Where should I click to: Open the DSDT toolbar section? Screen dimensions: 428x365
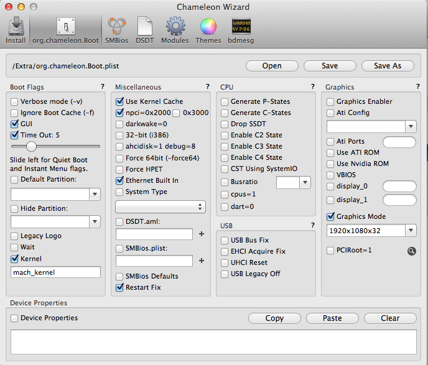coord(144,30)
